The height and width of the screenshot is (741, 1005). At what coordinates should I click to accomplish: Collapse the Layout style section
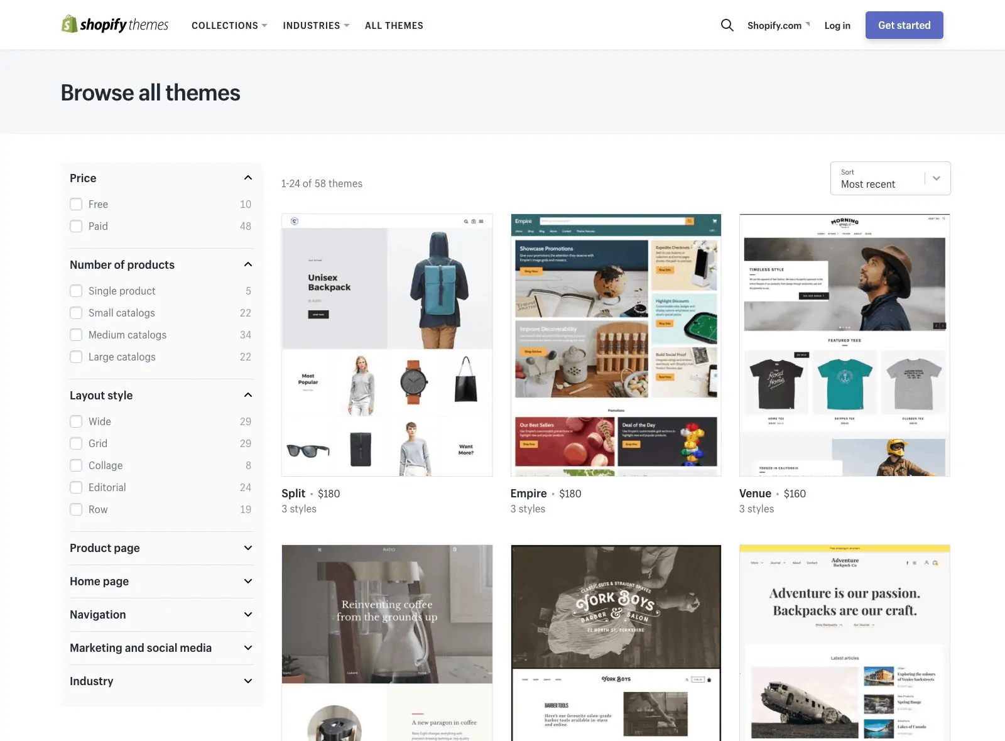[247, 395]
